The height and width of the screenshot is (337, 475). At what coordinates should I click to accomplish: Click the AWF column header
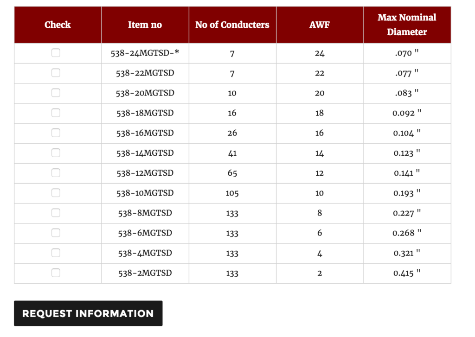click(320, 25)
